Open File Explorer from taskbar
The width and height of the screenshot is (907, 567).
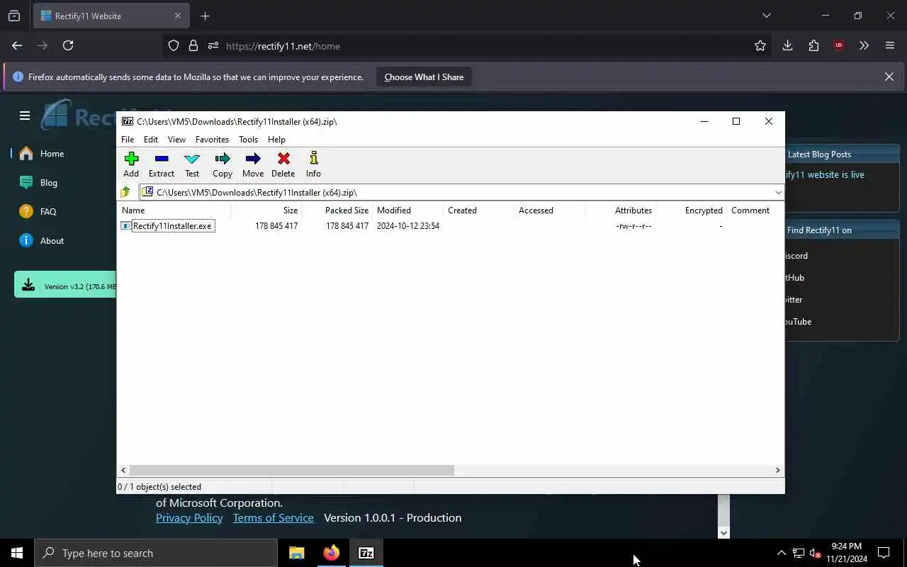(x=296, y=553)
